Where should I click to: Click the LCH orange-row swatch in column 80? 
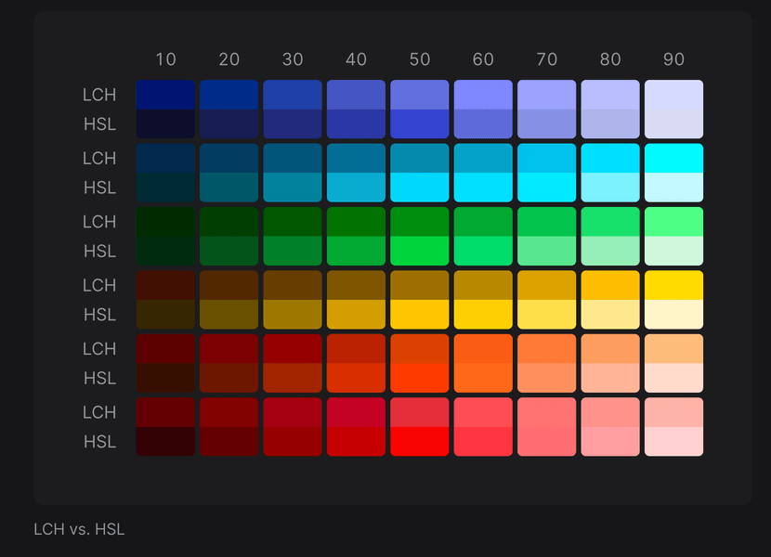[x=610, y=348]
